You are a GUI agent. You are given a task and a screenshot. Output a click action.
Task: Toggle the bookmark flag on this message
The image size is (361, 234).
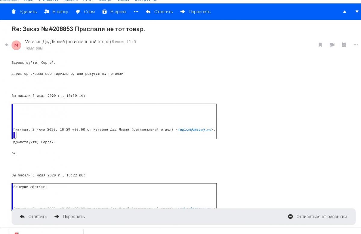(x=320, y=45)
